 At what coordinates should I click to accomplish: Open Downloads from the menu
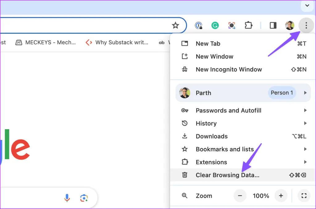click(212, 136)
